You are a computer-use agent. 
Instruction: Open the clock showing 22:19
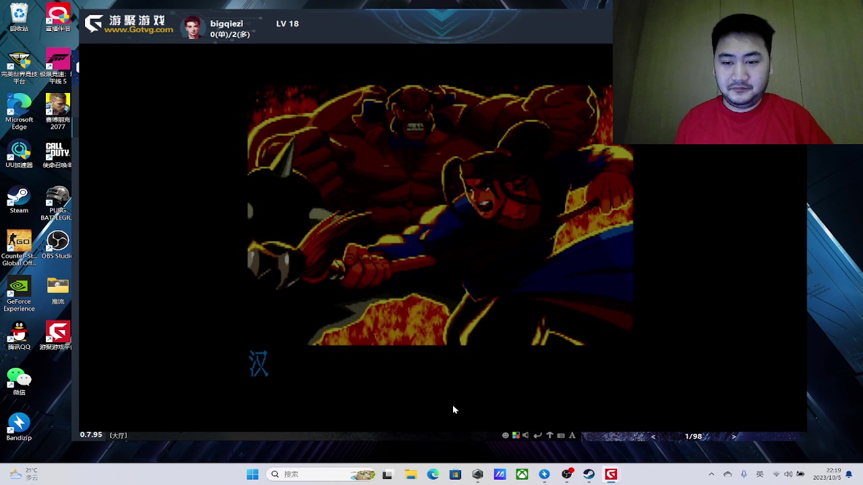pos(827,474)
